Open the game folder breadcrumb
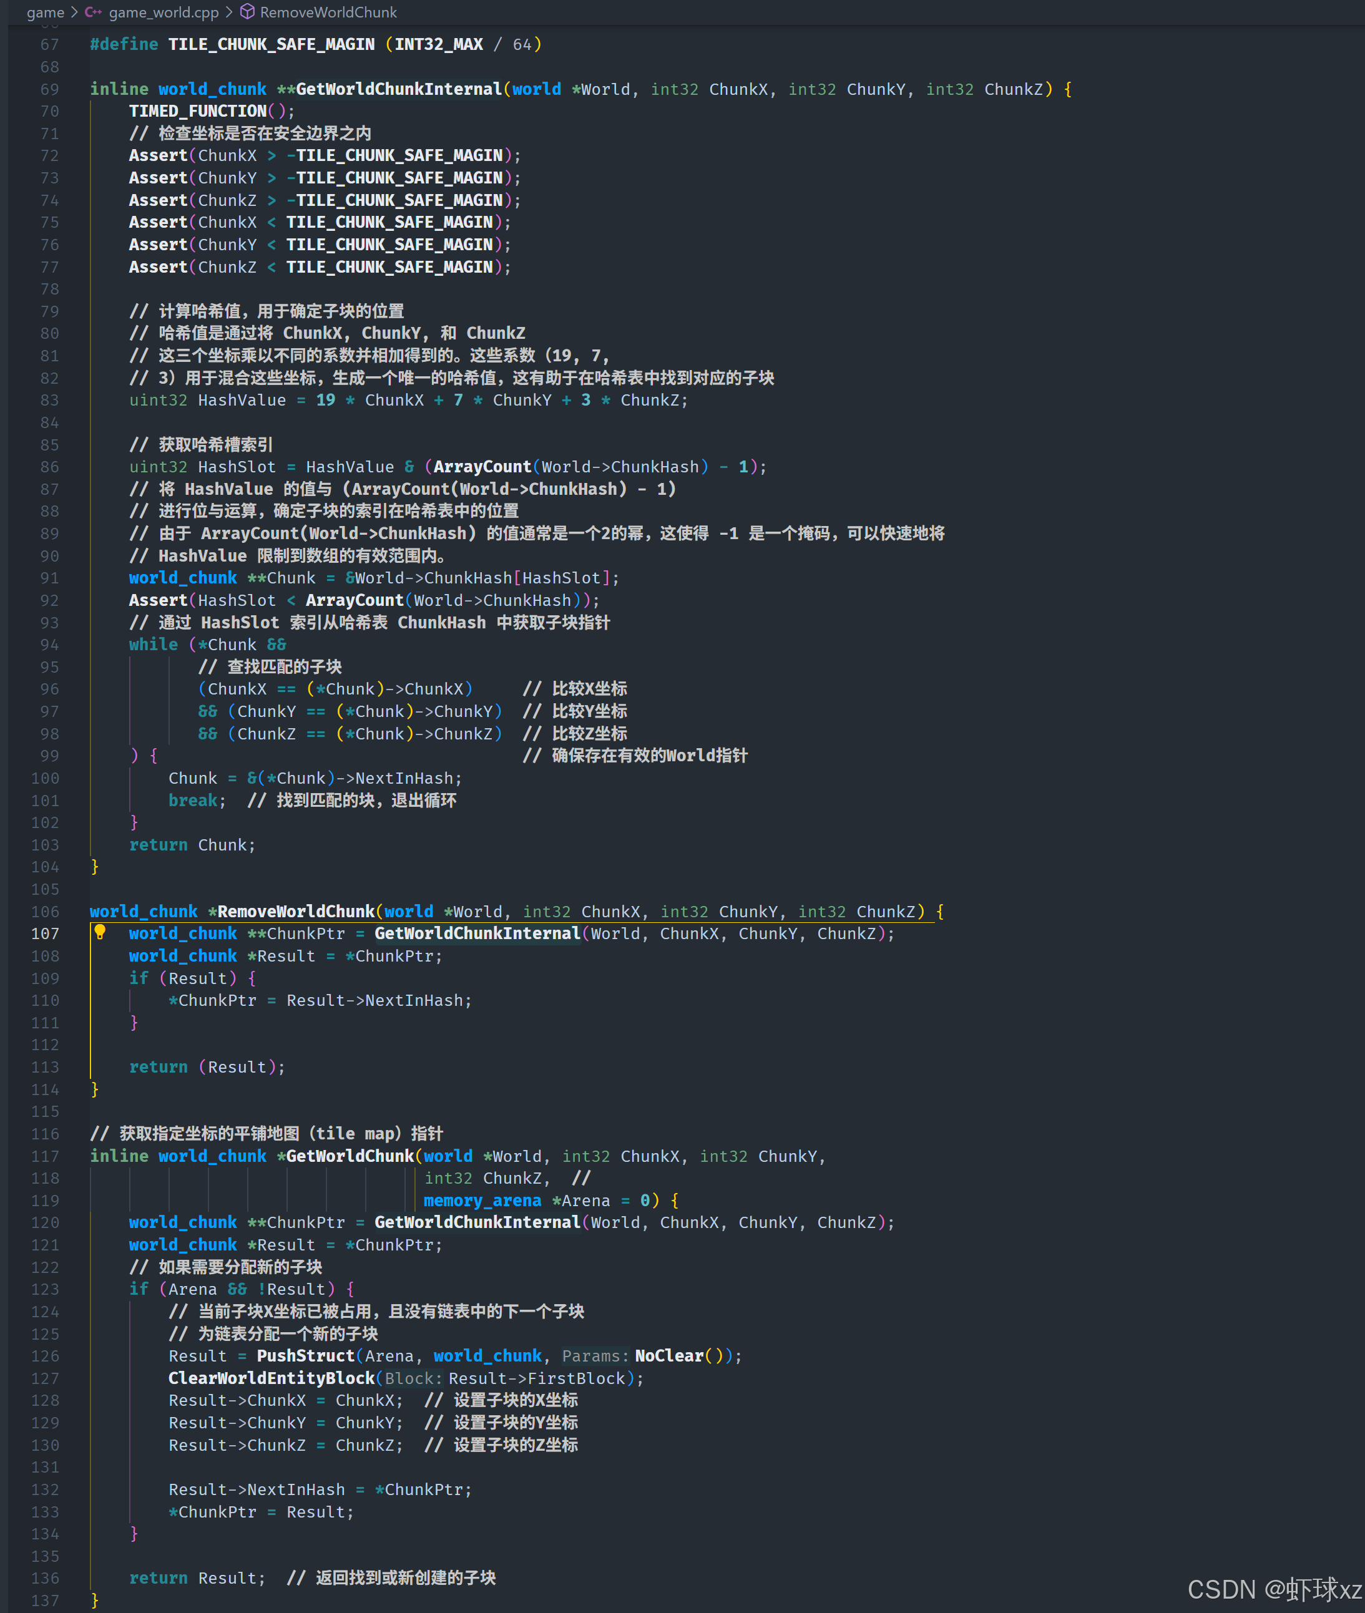The width and height of the screenshot is (1365, 1613). [45, 12]
